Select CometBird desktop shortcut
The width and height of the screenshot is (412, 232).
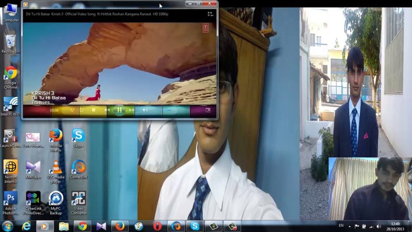tap(79, 170)
